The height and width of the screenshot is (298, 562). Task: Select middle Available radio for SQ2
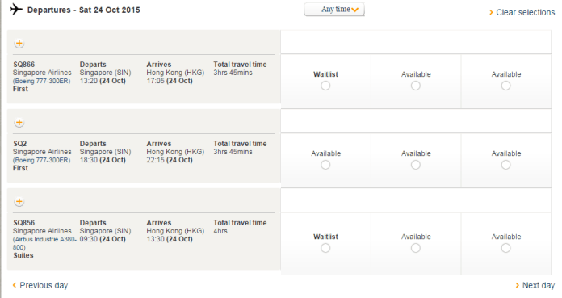point(416,165)
